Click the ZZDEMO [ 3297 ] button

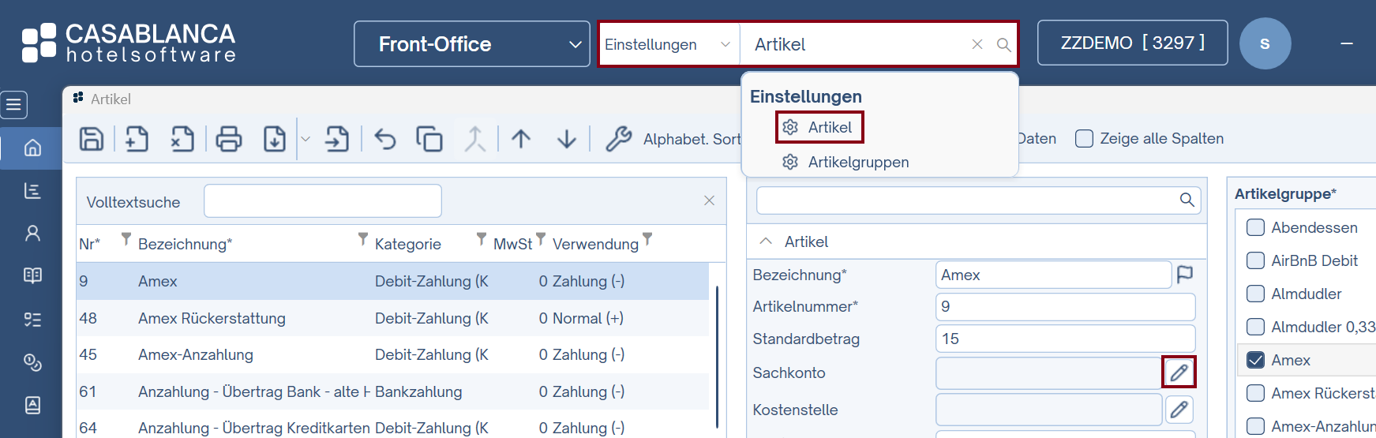1133,43
